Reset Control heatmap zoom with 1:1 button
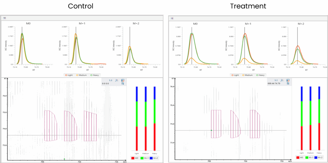 click(x=111, y=80)
